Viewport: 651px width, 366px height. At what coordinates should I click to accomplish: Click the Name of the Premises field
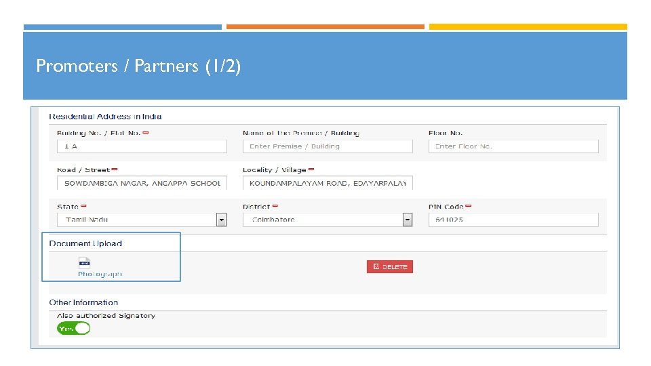pos(328,146)
